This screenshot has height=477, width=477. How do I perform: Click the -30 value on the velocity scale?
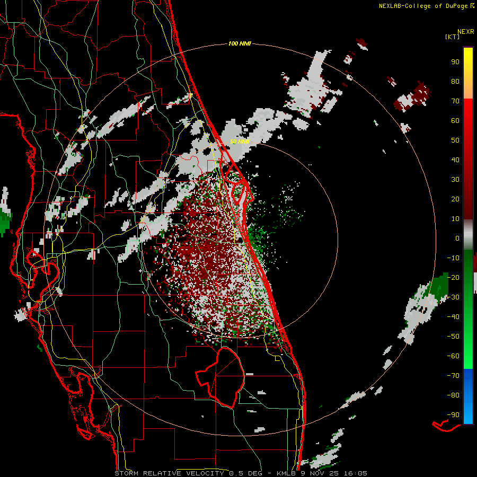453,297
